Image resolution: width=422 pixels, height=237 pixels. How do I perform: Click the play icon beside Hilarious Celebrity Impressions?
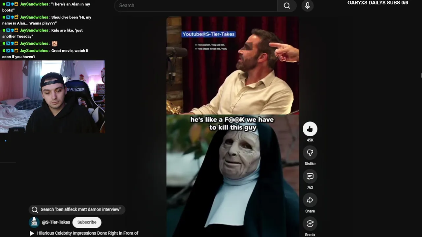point(32,233)
